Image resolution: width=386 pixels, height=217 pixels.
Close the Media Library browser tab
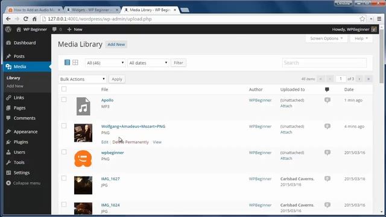(x=175, y=10)
